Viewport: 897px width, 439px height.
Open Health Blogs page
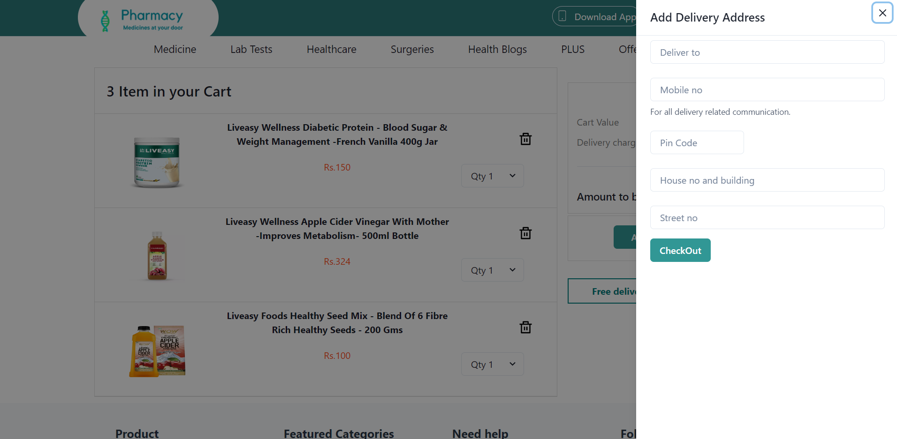click(497, 49)
